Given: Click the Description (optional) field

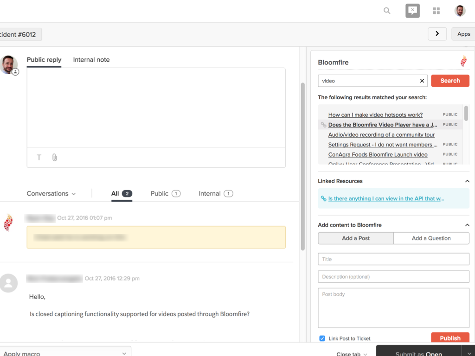Looking at the screenshot, I should 393,277.
